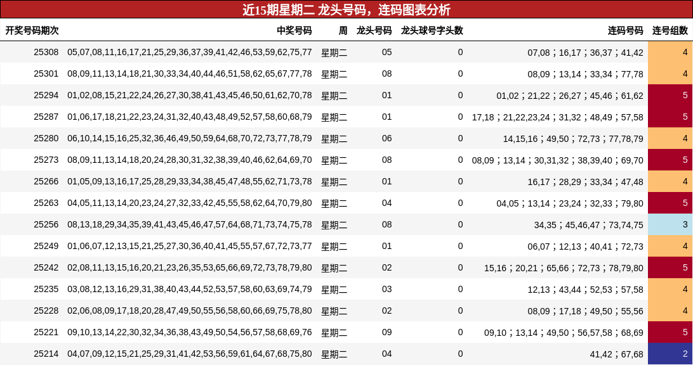The width and height of the screenshot is (693, 365).
Task: Select the dark blue cell showing 2
Action: pyautogui.click(x=670, y=354)
